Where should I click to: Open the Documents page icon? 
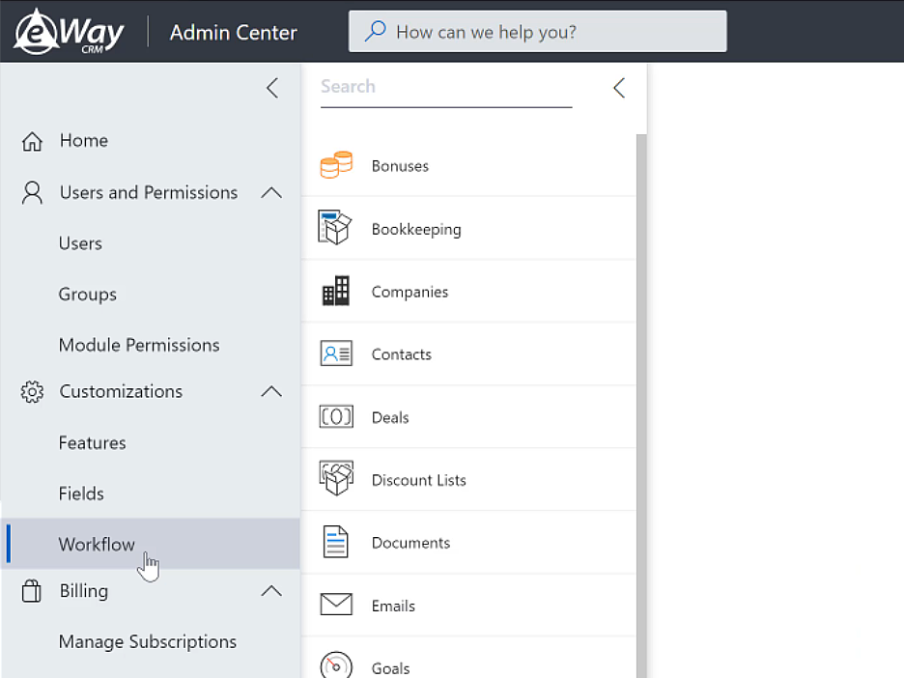[x=335, y=542]
